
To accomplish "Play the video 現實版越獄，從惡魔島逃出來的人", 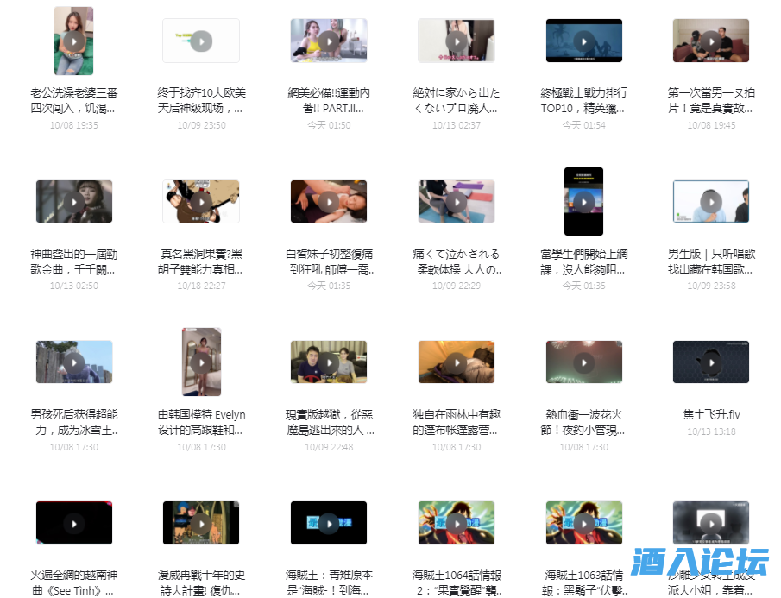I will [329, 362].
